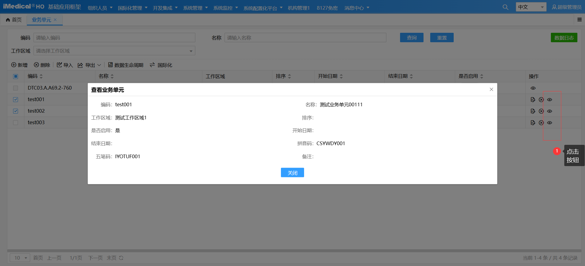
Task: Click the delete icon in test002 row
Action: coord(541,111)
